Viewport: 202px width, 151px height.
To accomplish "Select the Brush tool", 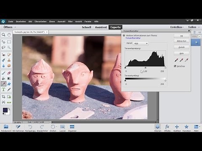I will click(3, 73).
